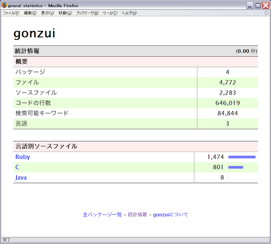Screen dimensions: 271x244
Task: Click the ファイル row label
Action: tap(27, 82)
